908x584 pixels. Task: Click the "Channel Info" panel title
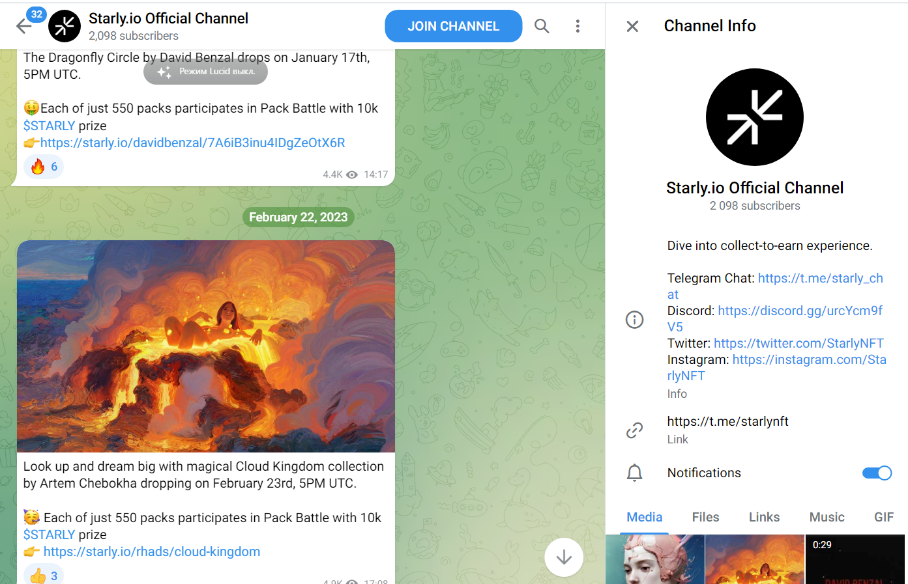(710, 26)
